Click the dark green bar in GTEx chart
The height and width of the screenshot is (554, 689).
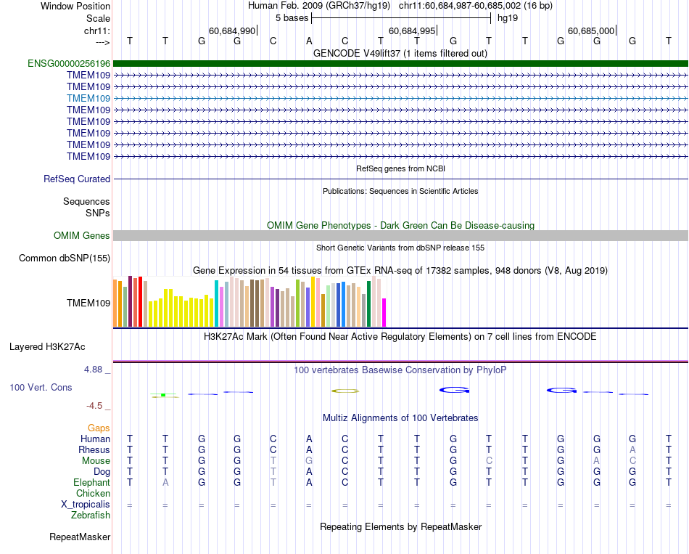[369, 304]
